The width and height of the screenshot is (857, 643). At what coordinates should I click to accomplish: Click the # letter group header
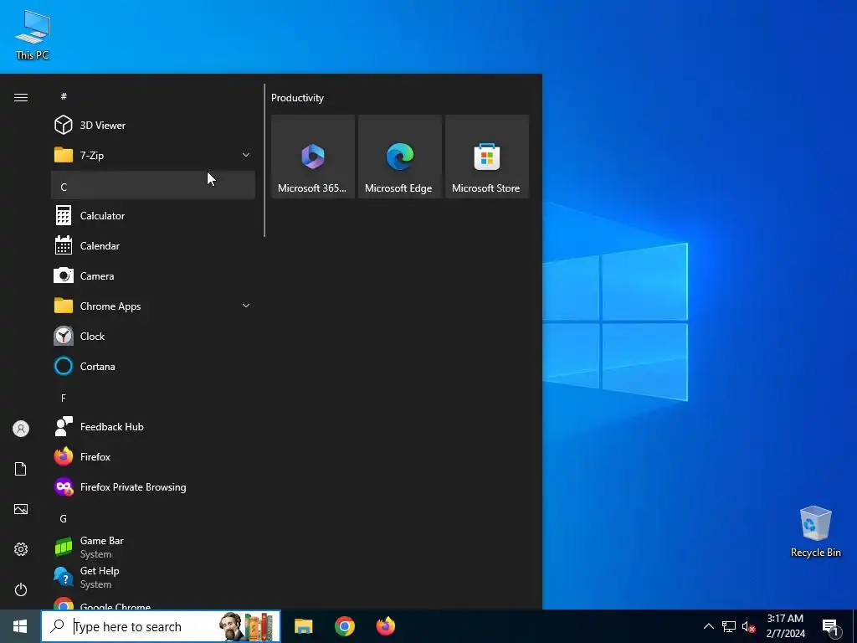[153, 96]
